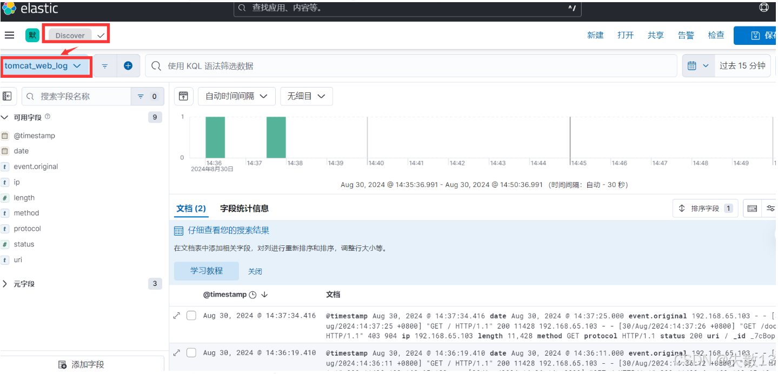
Task: Select the event.original field name
Action: pos(36,166)
